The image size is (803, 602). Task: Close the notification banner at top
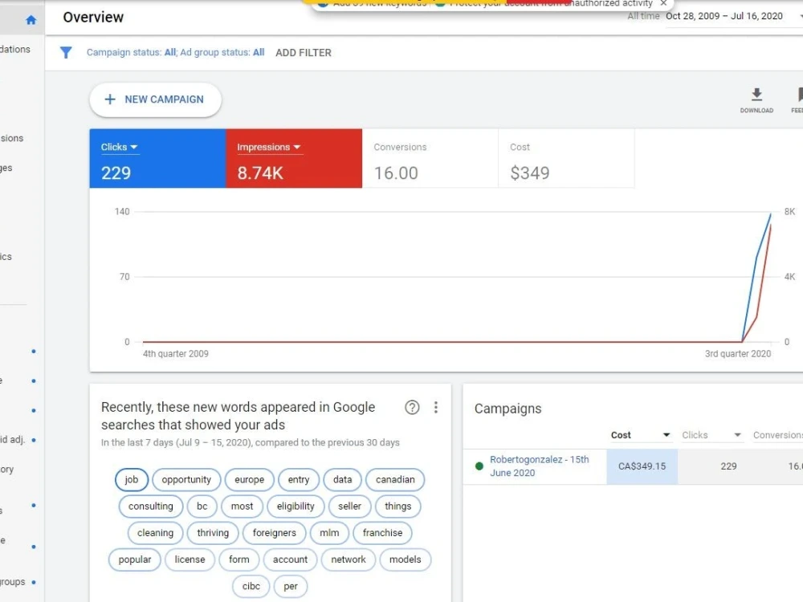(x=664, y=3)
